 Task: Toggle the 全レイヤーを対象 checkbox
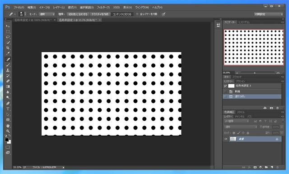(137, 14)
